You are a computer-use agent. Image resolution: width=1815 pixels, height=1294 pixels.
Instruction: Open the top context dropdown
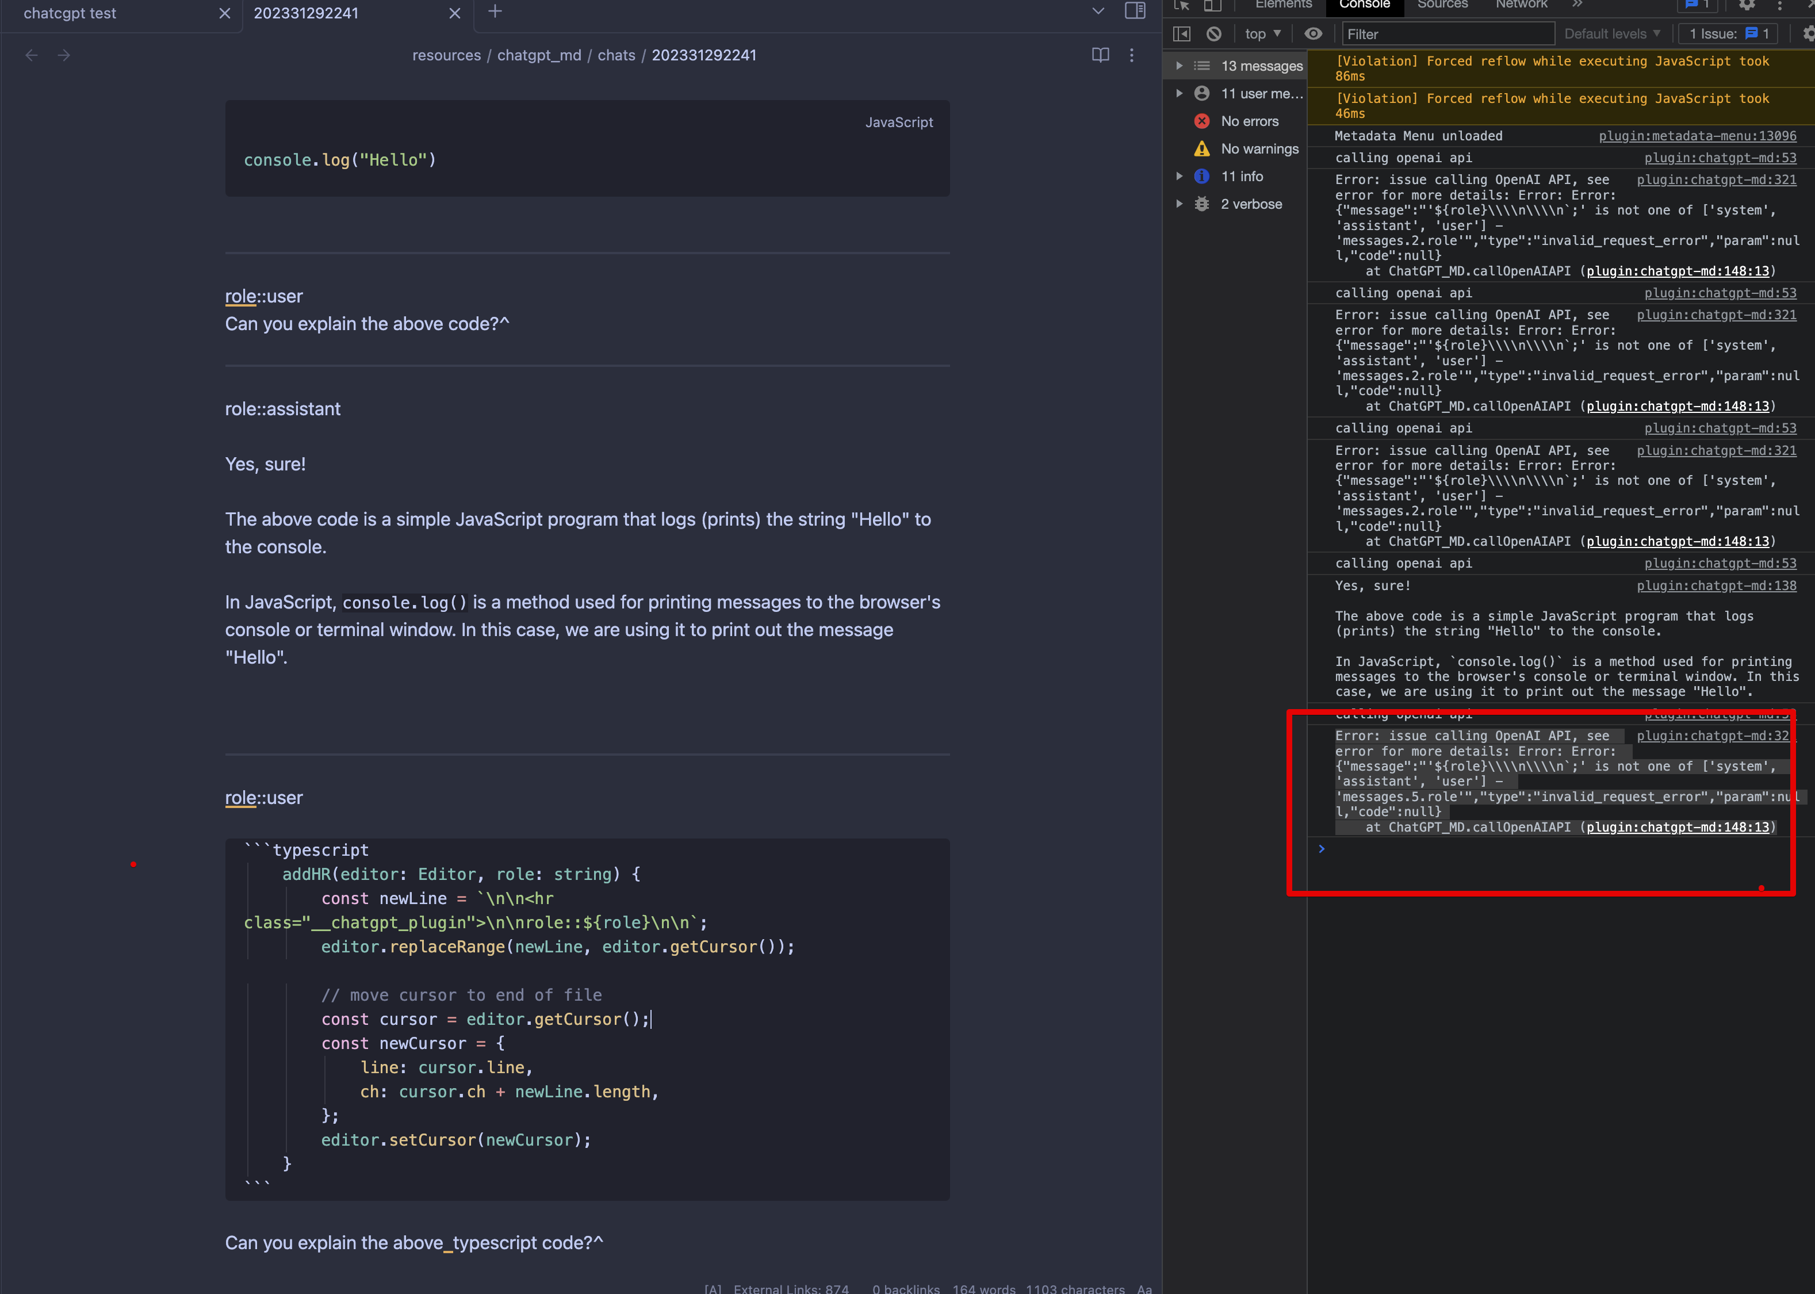[x=1263, y=33]
